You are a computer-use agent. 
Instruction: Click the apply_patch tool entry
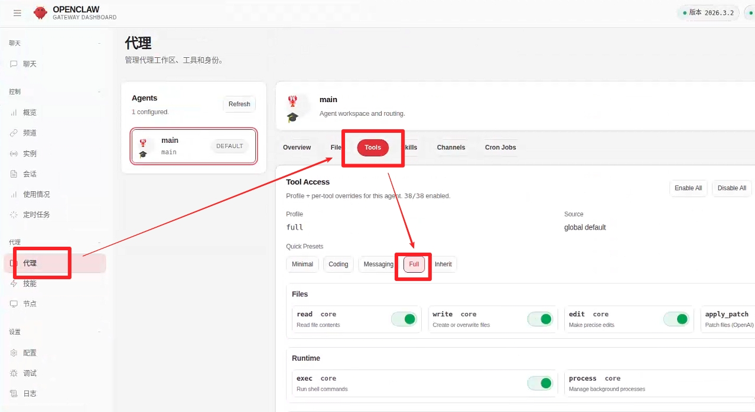point(728,319)
